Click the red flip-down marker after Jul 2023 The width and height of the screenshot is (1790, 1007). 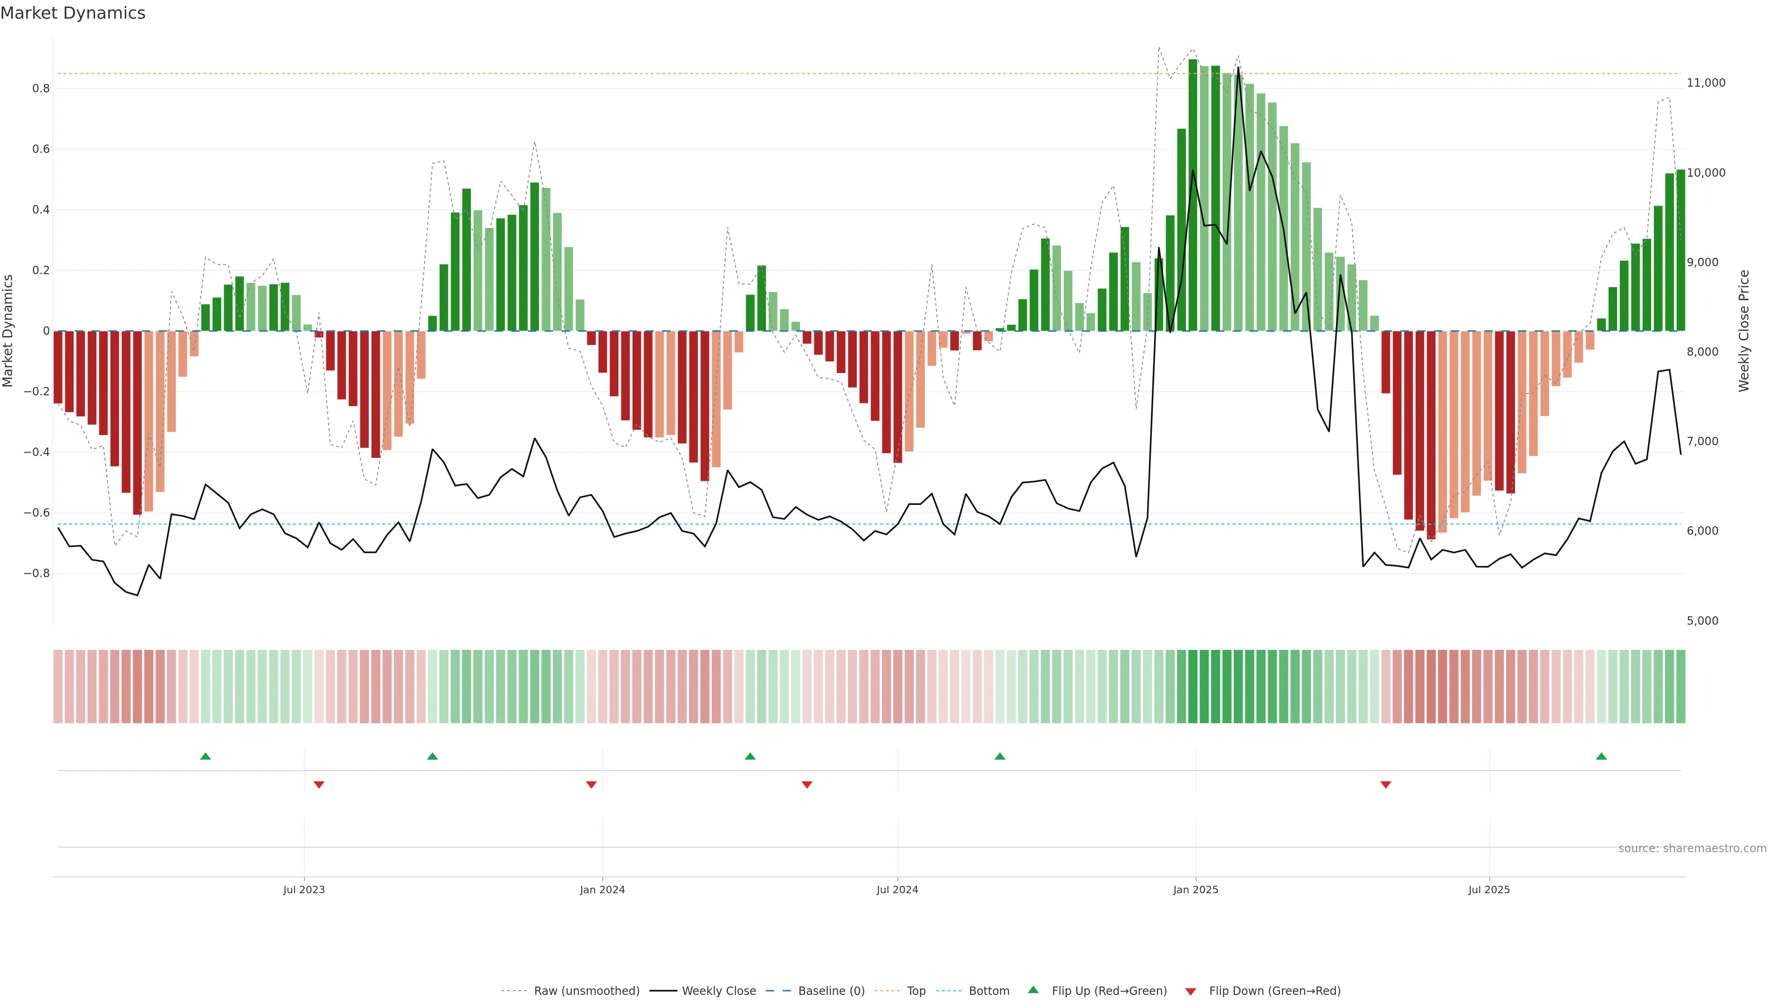coord(319,785)
